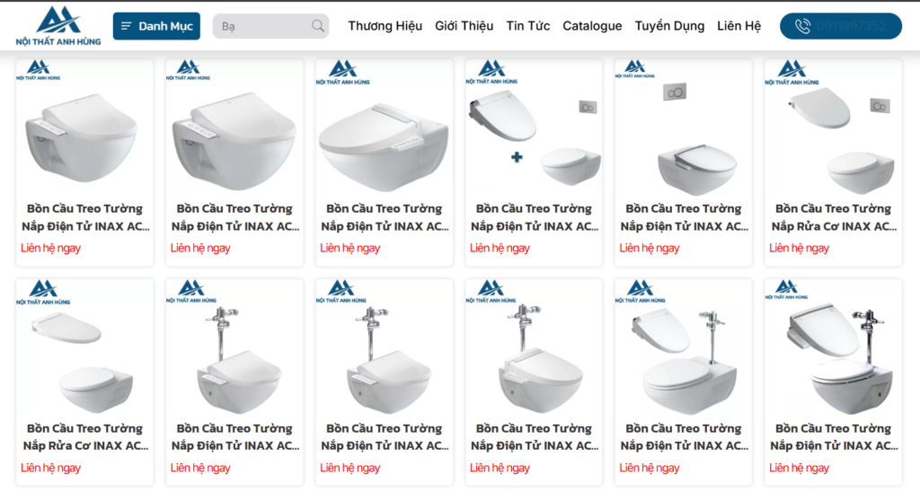
Task: Open Nắp Rửa Cơ product image with flush plate
Action: [833, 129]
